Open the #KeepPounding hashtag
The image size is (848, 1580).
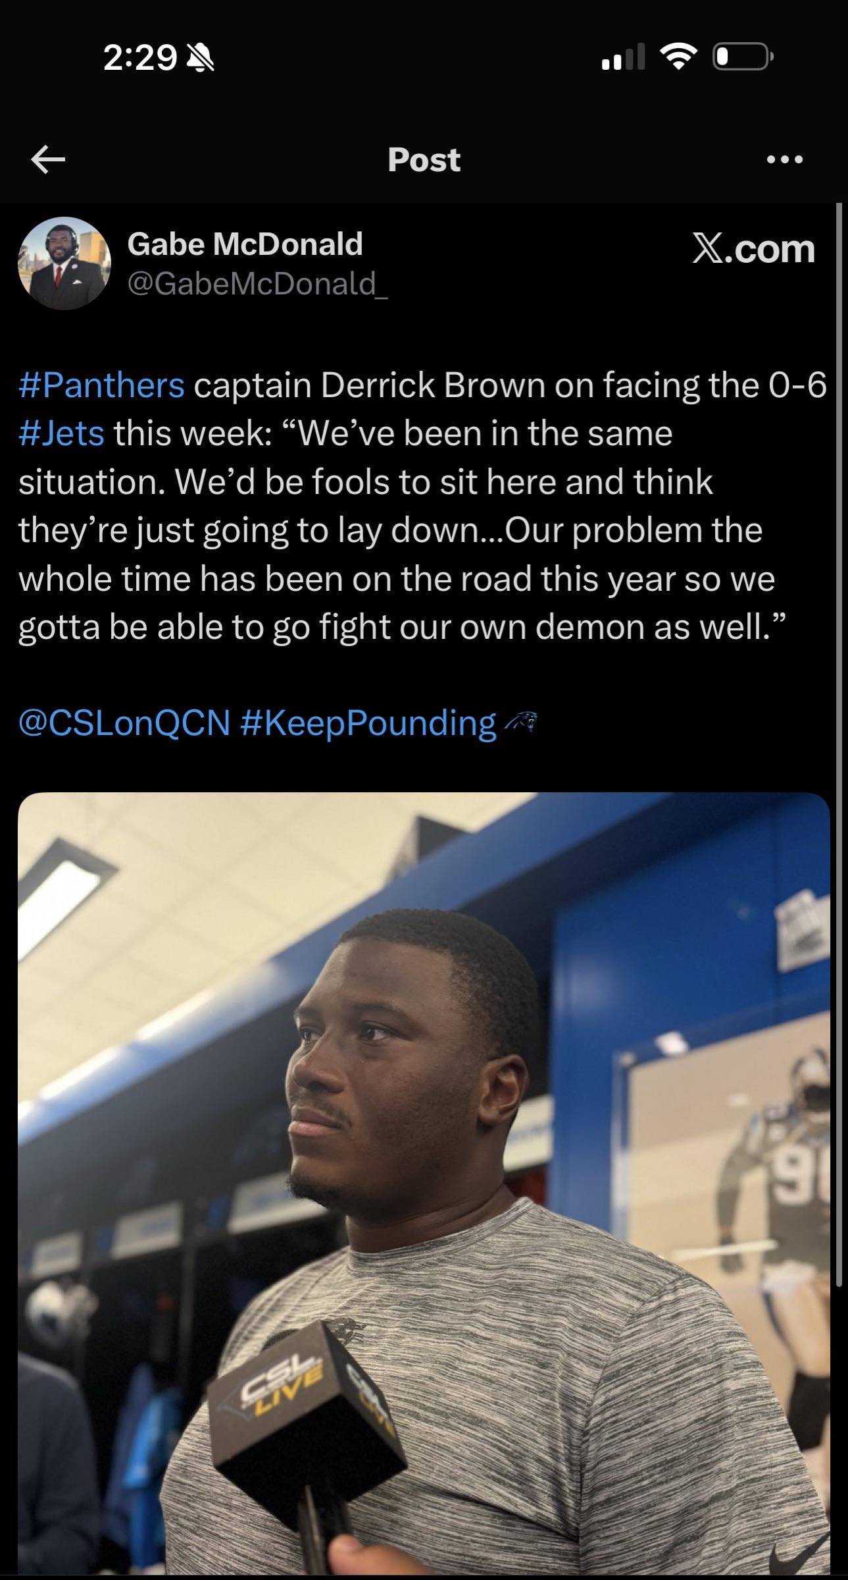[x=368, y=723]
